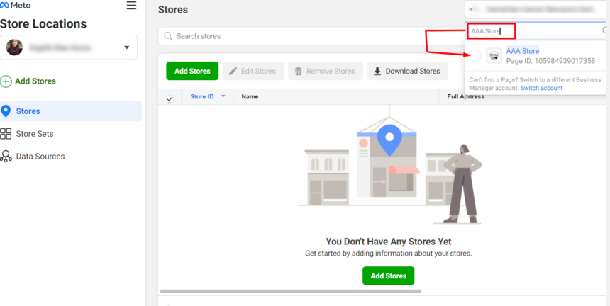Click the Remove Stores button
Screen dimensions: 610x306
[326, 71]
